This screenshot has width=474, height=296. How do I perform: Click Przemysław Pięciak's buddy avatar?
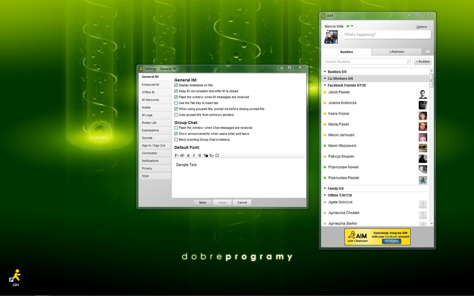(423, 180)
